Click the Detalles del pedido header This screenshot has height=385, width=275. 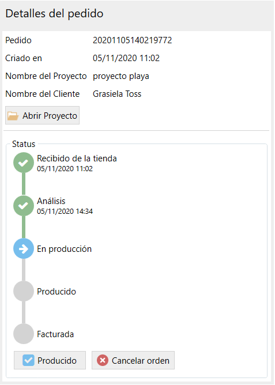(54, 14)
